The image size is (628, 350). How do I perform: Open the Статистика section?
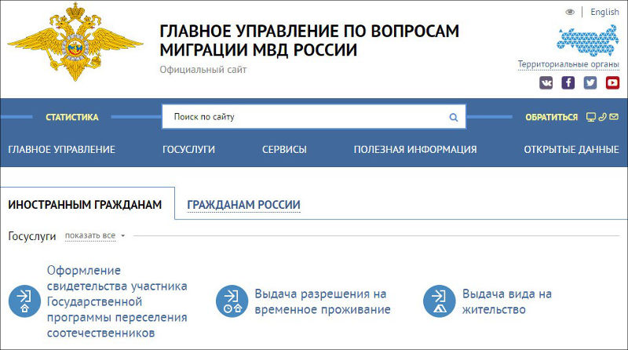click(72, 117)
